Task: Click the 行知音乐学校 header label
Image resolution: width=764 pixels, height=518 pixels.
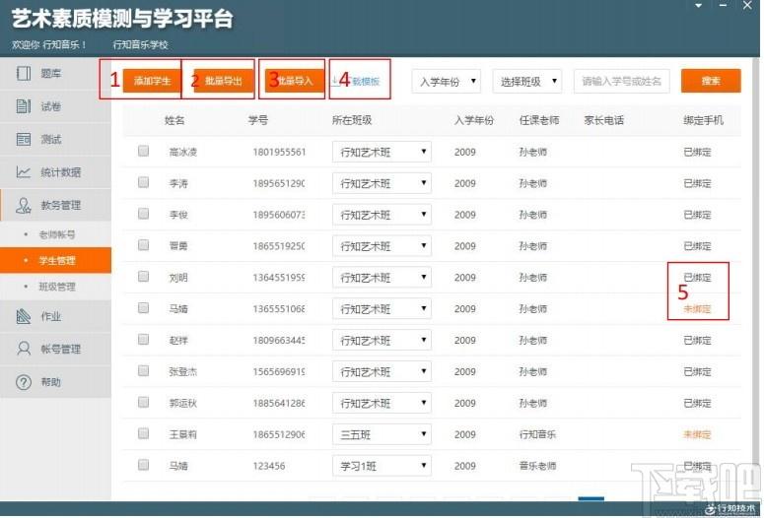Action: pos(140,44)
